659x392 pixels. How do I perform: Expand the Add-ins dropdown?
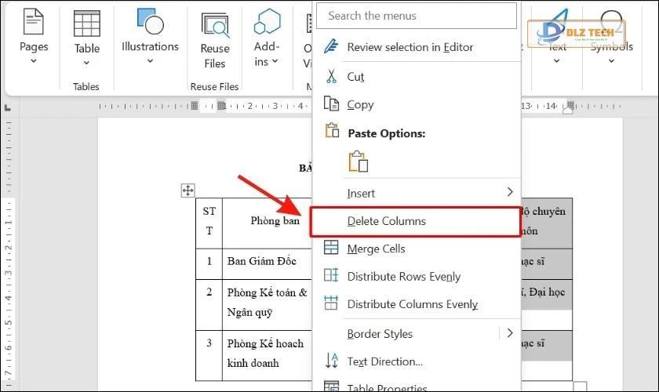coord(267,54)
